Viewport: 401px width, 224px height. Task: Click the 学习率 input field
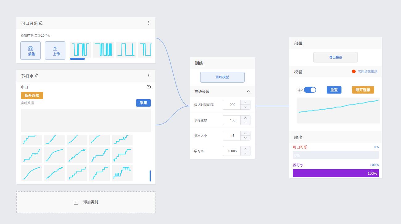(x=232, y=151)
